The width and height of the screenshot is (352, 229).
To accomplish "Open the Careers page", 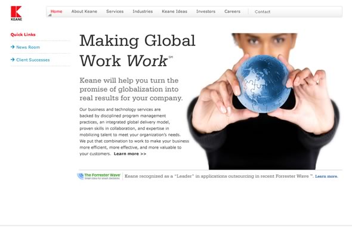I will click(232, 11).
